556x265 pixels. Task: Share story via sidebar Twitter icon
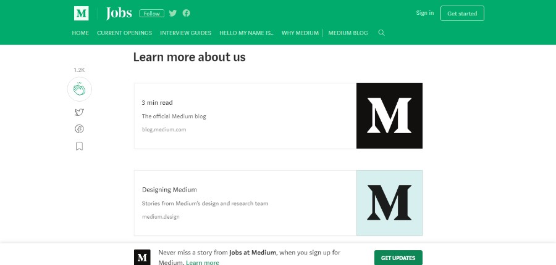pyautogui.click(x=80, y=112)
